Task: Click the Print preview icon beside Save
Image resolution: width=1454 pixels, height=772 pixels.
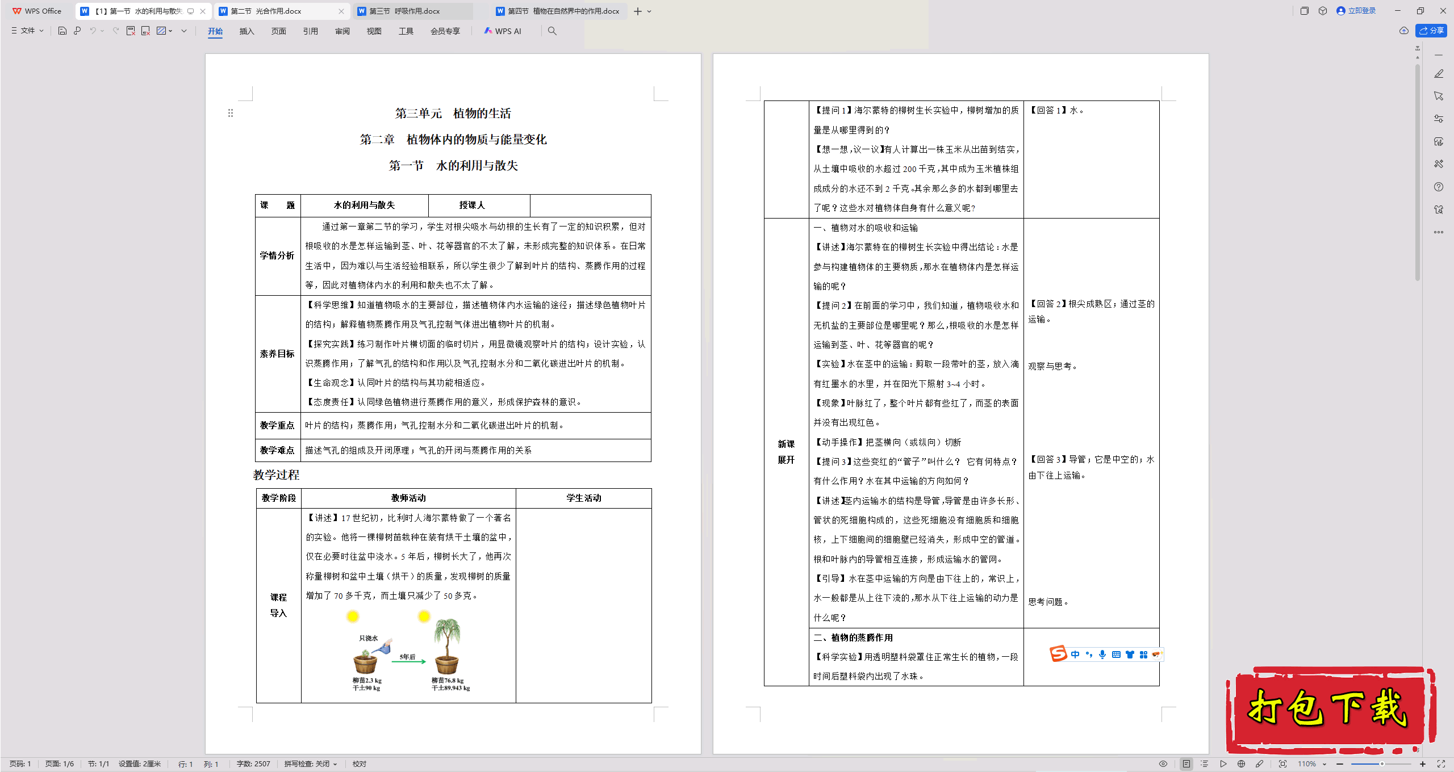Action: pos(77,31)
